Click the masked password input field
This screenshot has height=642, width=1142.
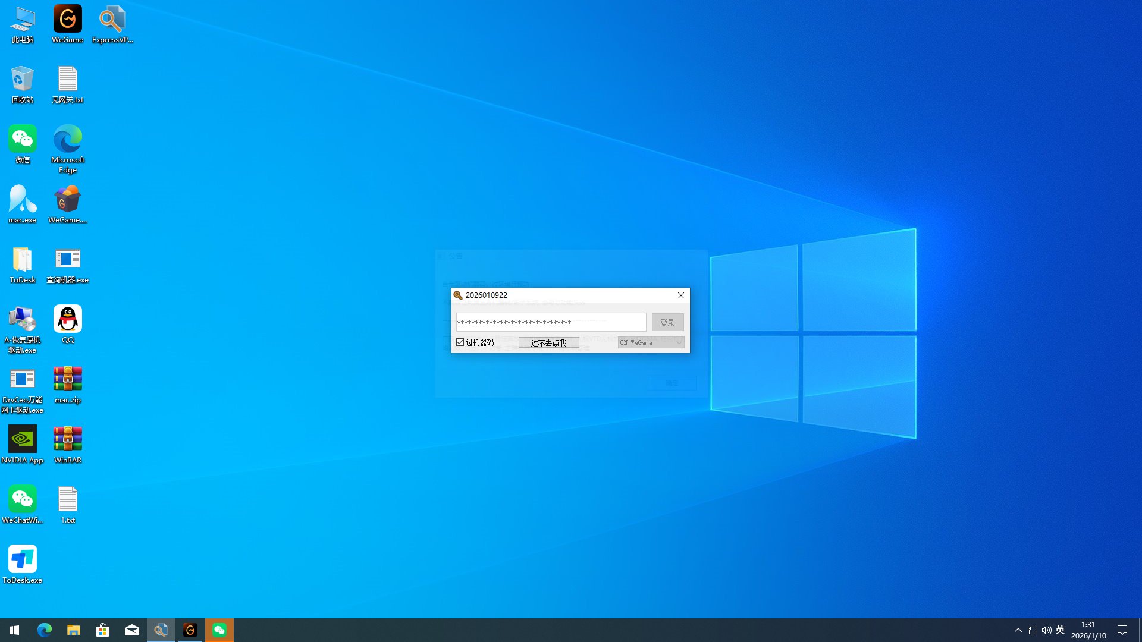tap(551, 323)
